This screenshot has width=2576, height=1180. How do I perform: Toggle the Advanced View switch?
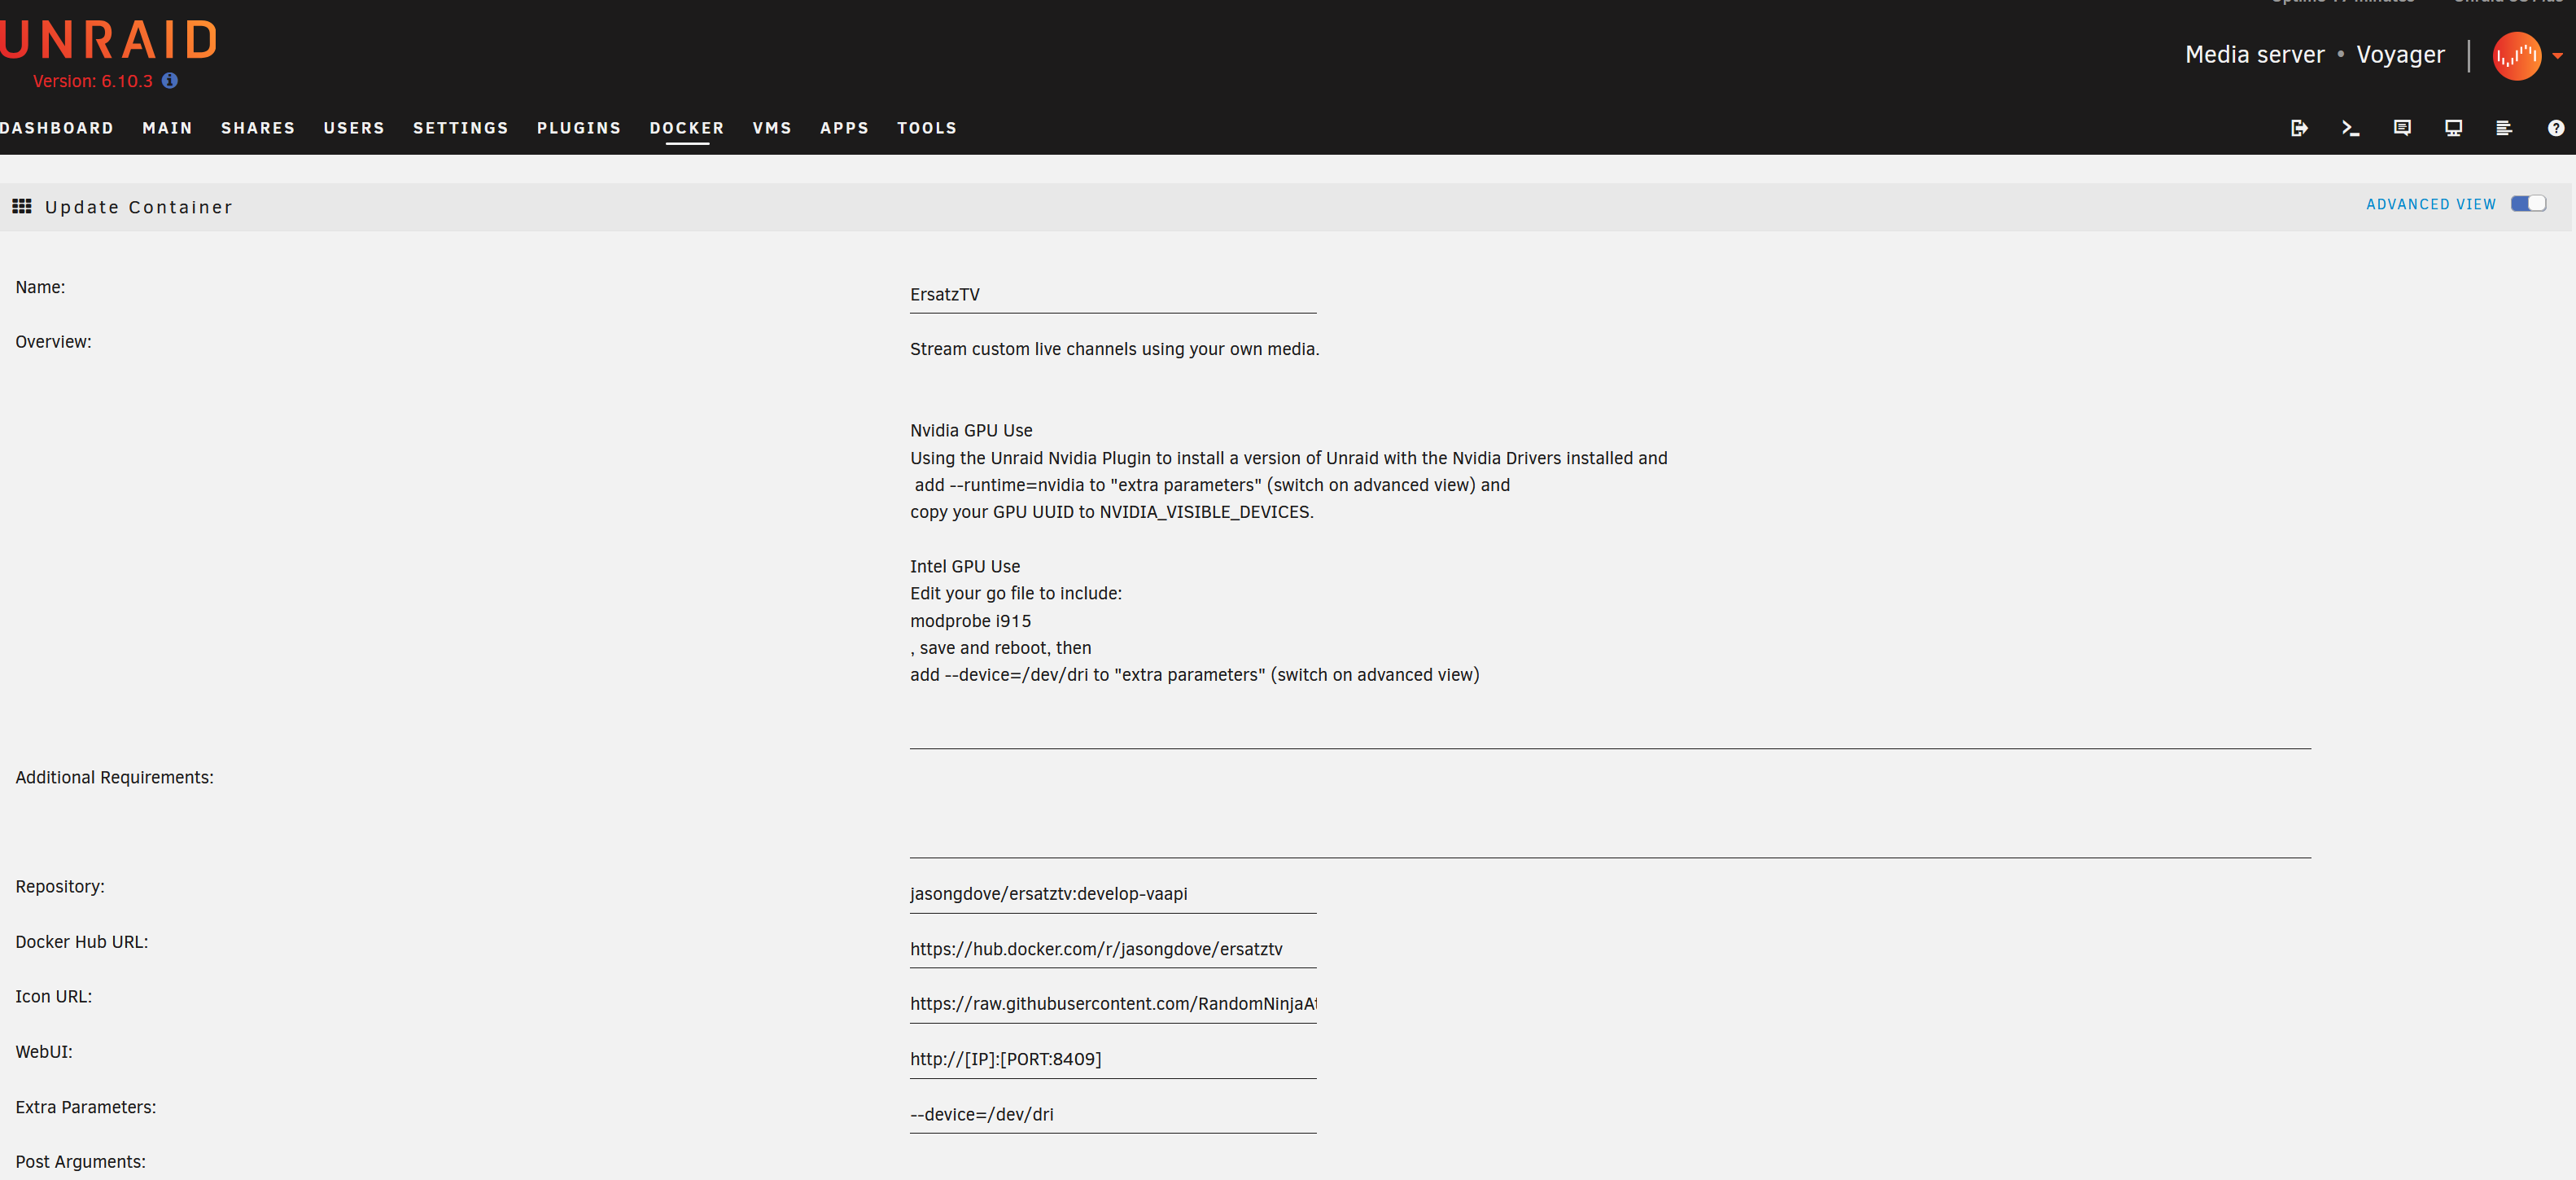(2528, 204)
